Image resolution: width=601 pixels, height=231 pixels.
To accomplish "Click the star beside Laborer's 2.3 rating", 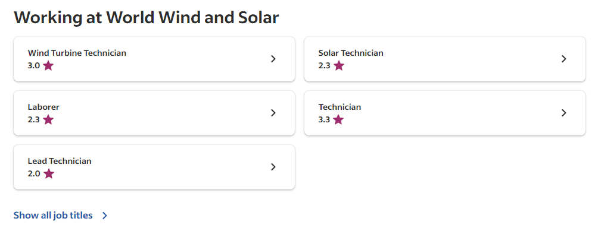I will (48, 119).
